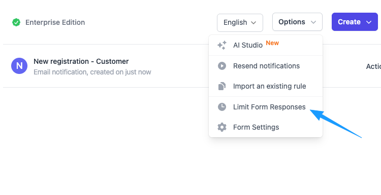Click the Email notification created just now text
Viewport: 381px width, 195px height.
pyautogui.click(x=92, y=72)
